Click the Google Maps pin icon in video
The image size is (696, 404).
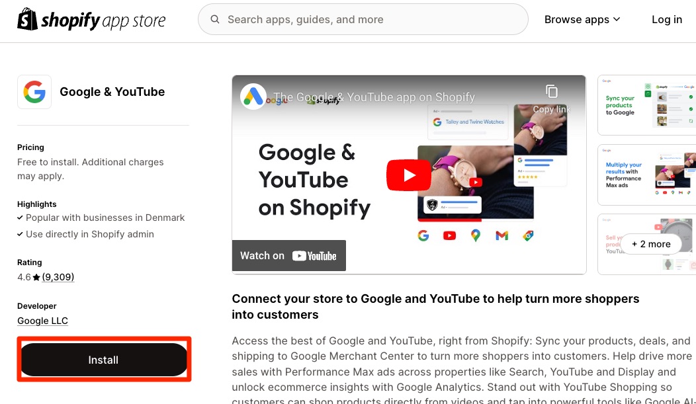click(476, 235)
